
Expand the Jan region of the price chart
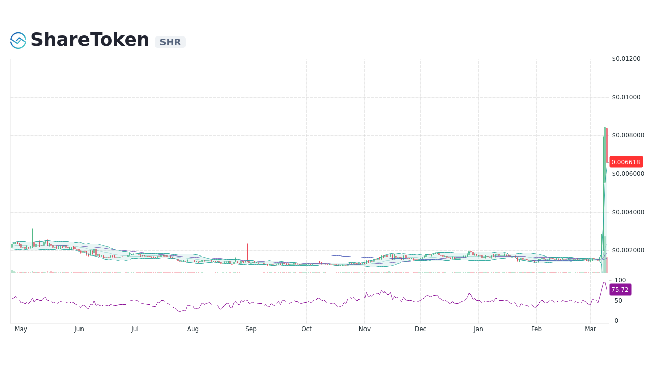click(478, 256)
